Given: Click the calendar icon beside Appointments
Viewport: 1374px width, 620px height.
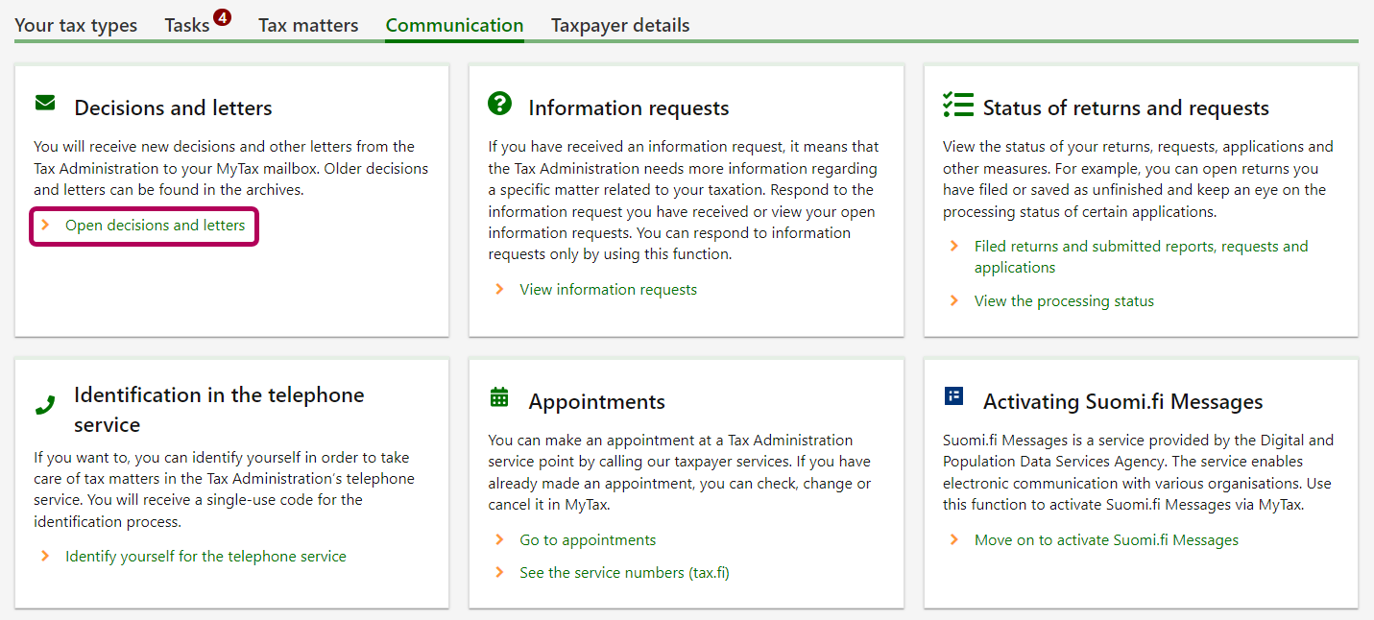Looking at the screenshot, I should 499,397.
